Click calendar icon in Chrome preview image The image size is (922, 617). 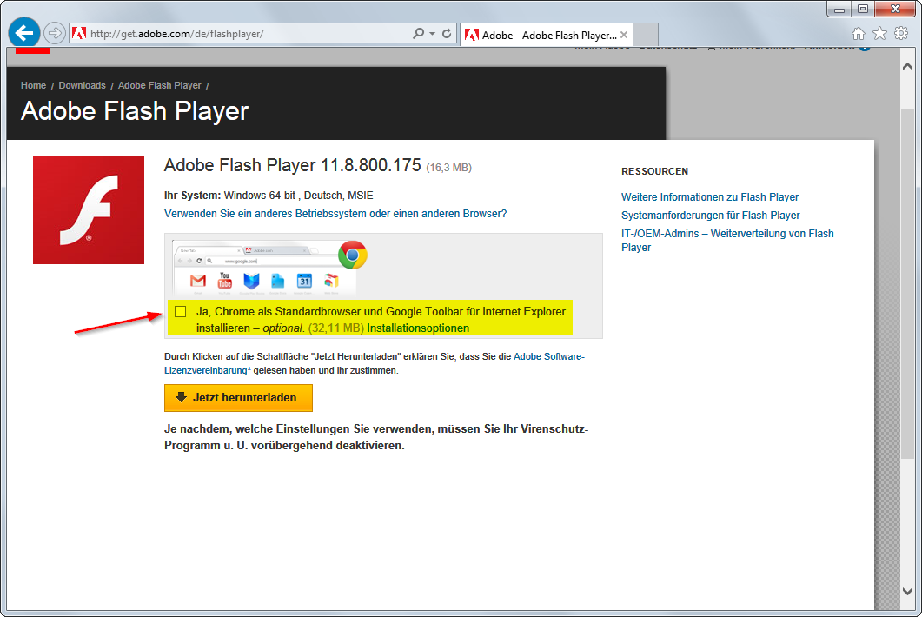(304, 282)
